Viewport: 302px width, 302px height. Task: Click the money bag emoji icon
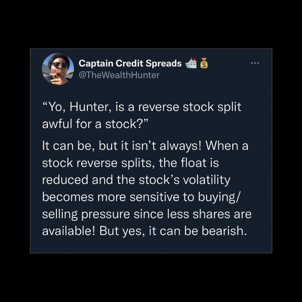click(204, 63)
